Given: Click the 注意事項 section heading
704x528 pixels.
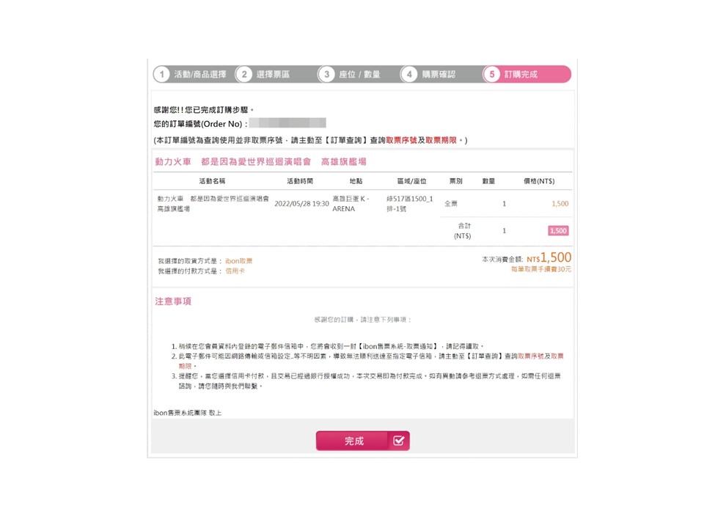Looking at the screenshot, I should point(173,301).
